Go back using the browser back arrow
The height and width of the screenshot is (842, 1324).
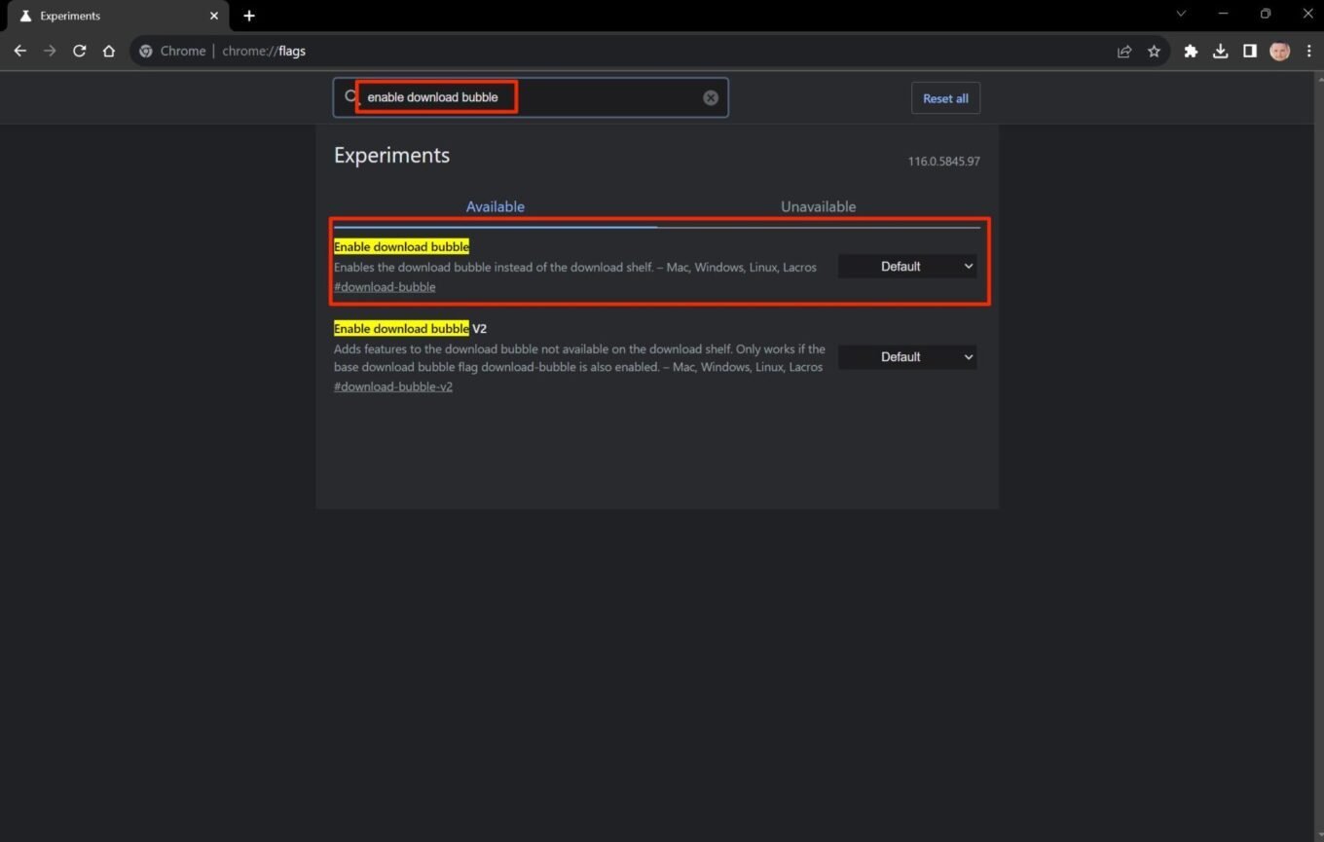(x=20, y=51)
